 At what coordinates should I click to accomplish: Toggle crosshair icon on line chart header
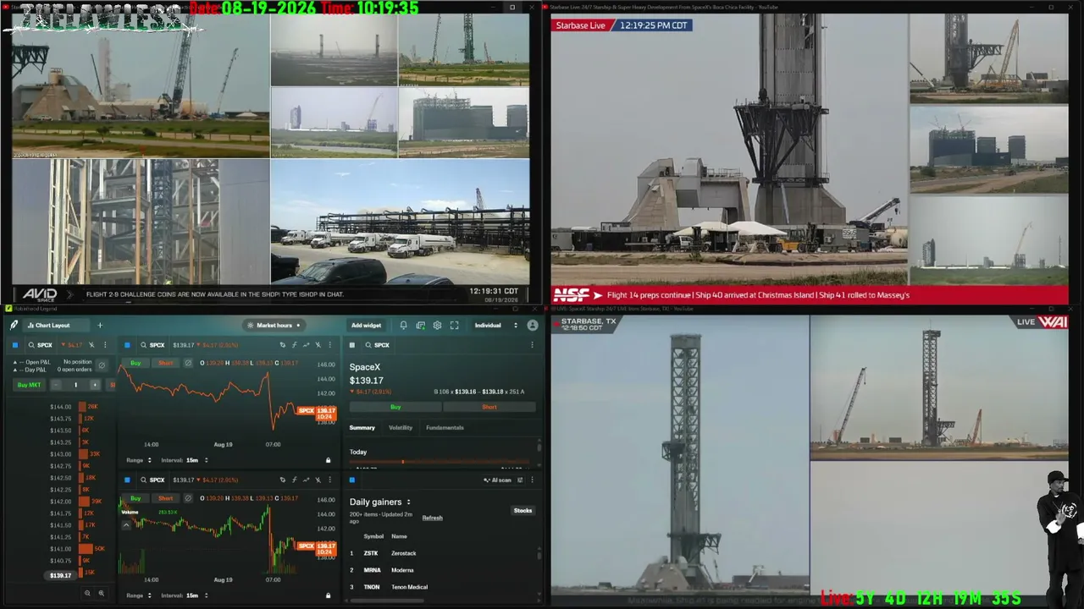click(318, 345)
